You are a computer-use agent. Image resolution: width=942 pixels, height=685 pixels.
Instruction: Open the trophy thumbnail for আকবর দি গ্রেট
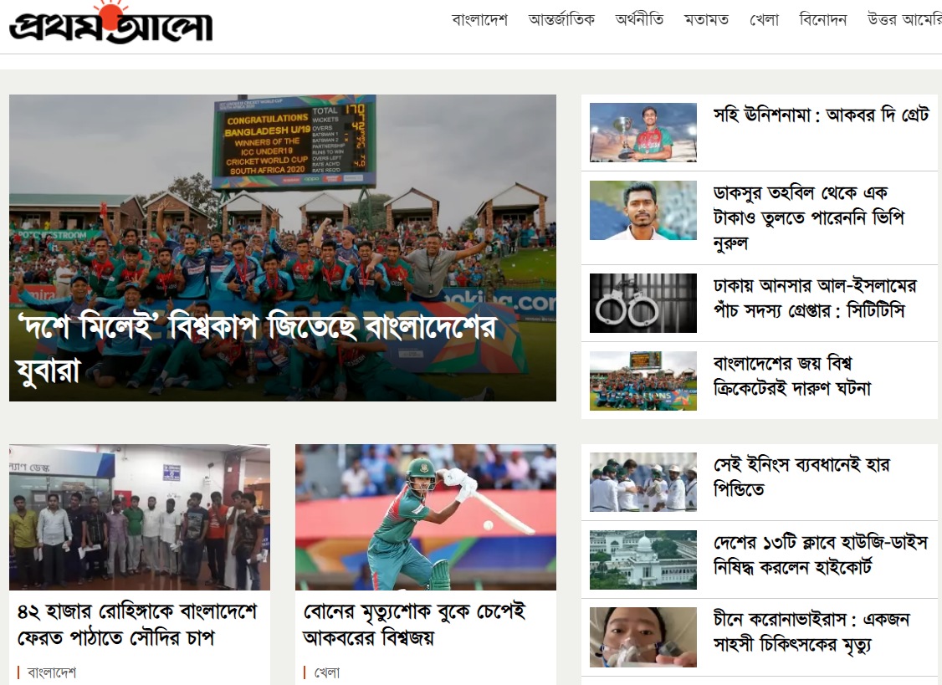pyautogui.click(x=643, y=132)
